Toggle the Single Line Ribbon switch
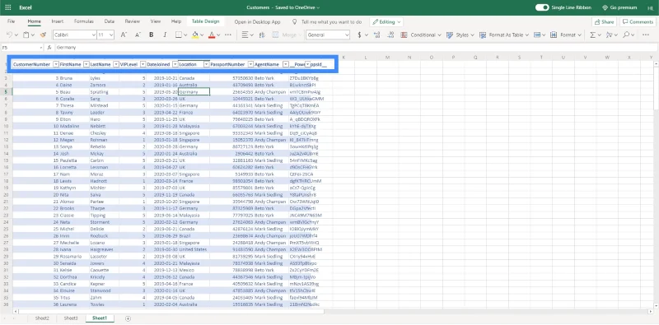659x325 pixels. (x=542, y=7)
